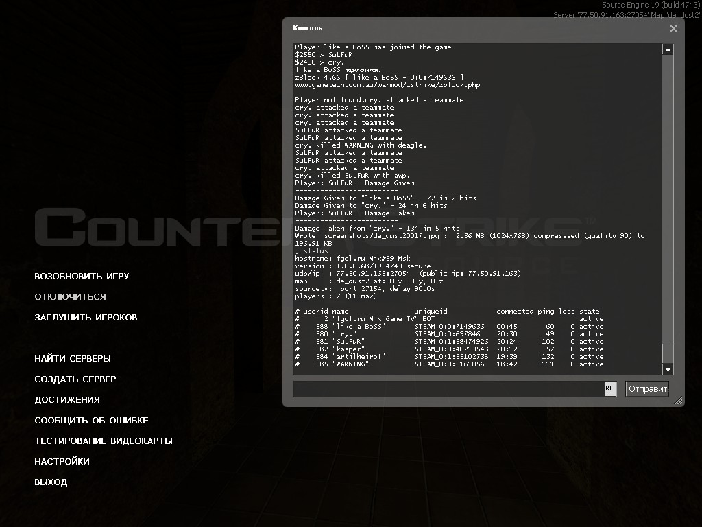This screenshot has height=527, width=702.
Task: Click the console scrollbar down arrow
Action: (668, 369)
